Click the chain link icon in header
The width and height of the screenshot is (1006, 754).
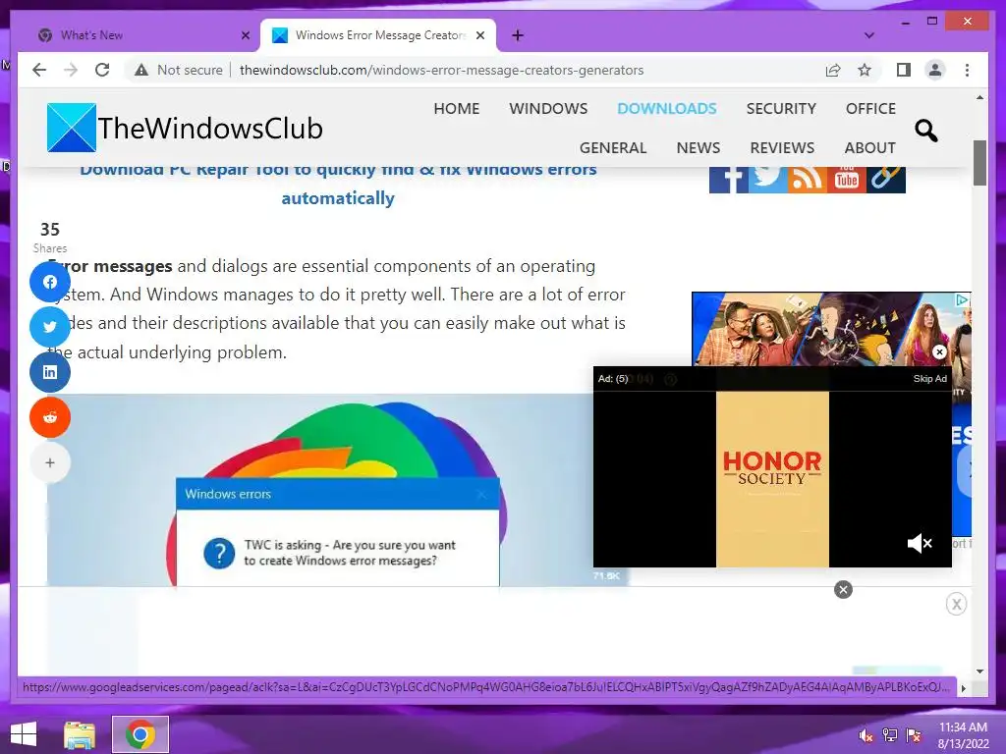(885, 178)
